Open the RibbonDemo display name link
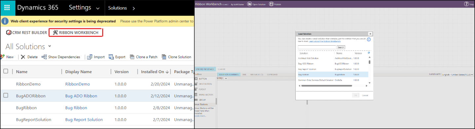The height and width of the screenshot is (129, 475). 78,84
